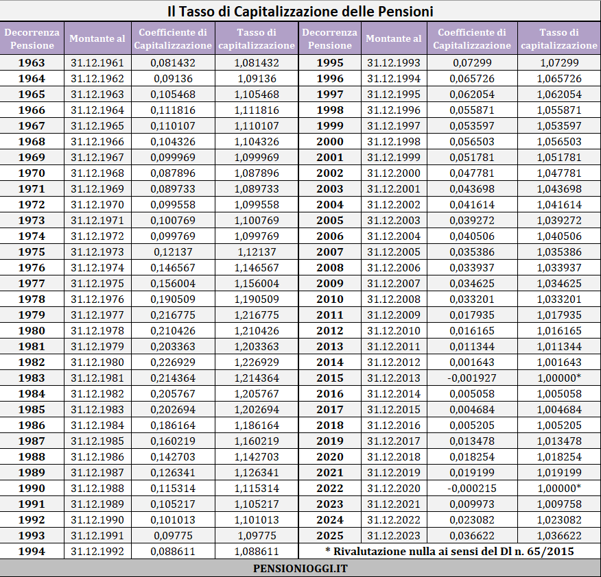Select the first 'Decorrenza Pensione' column header
Image resolution: width=601 pixels, height=577 pixels.
[32, 38]
